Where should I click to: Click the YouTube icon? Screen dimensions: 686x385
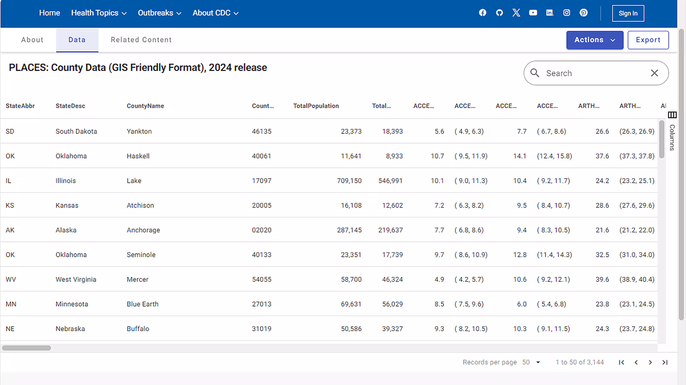pyautogui.click(x=533, y=13)
